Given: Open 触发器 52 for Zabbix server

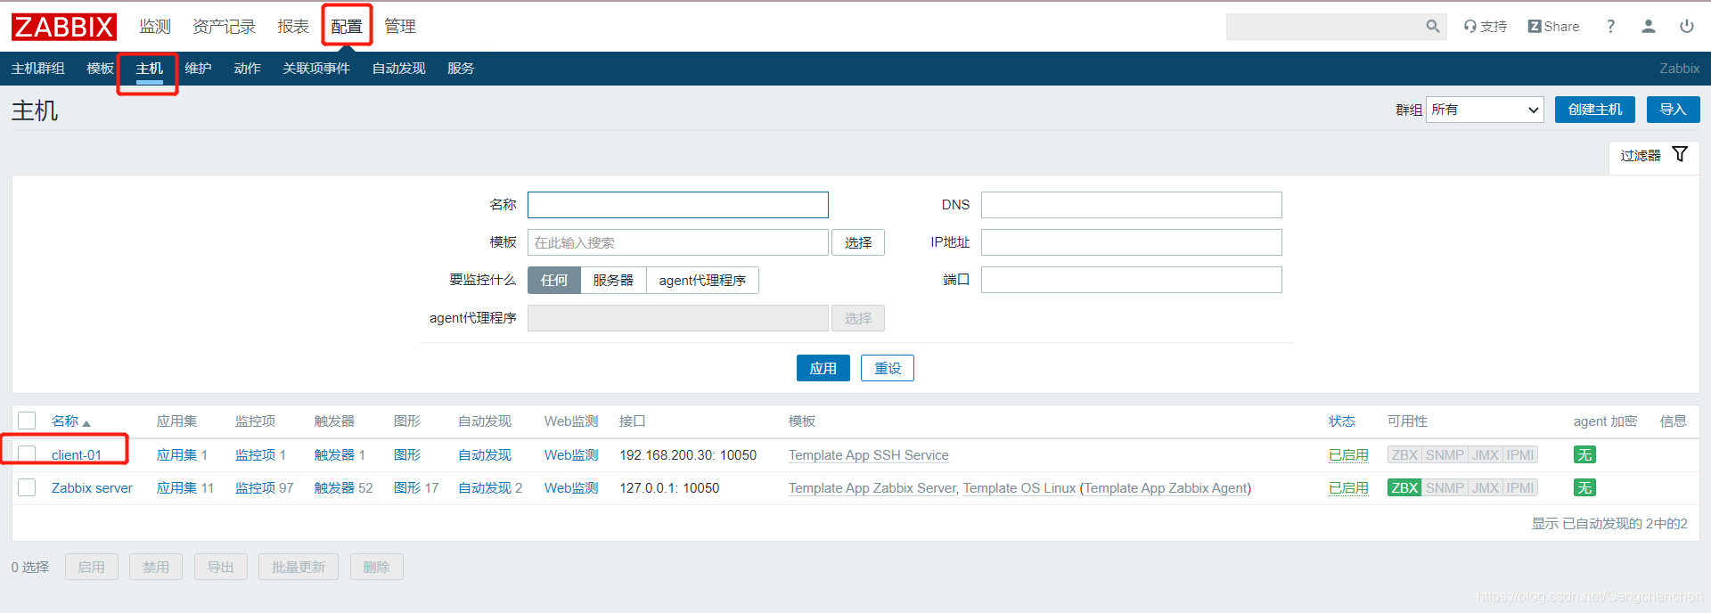Looking at the screenshot, I should click(334, 488).
